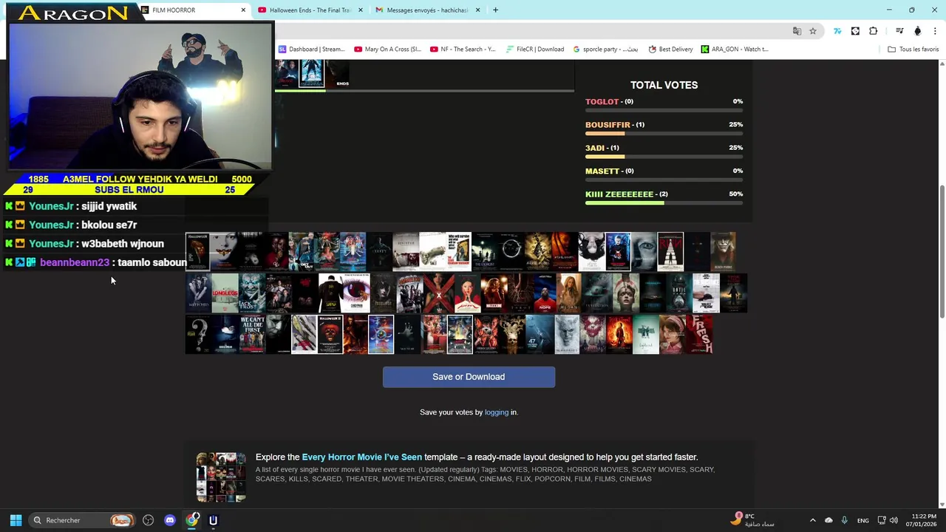Screen dimensions: 946x532
Task: Select the Exorcist movie poster
Action: [485, 251]
